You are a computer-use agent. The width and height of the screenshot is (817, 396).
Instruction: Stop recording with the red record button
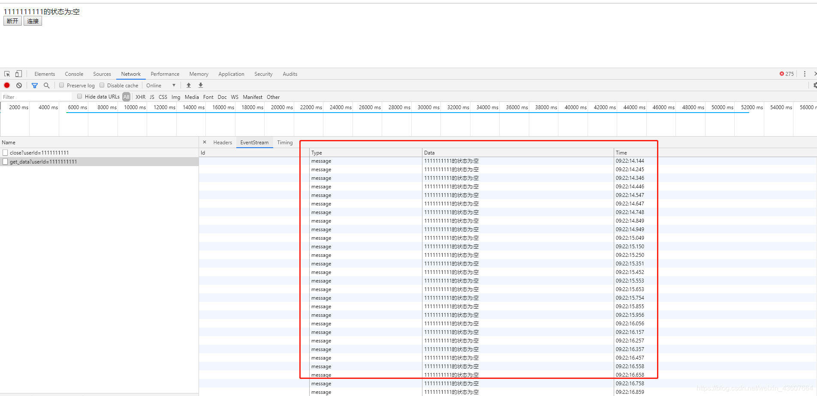pos(7,85)
